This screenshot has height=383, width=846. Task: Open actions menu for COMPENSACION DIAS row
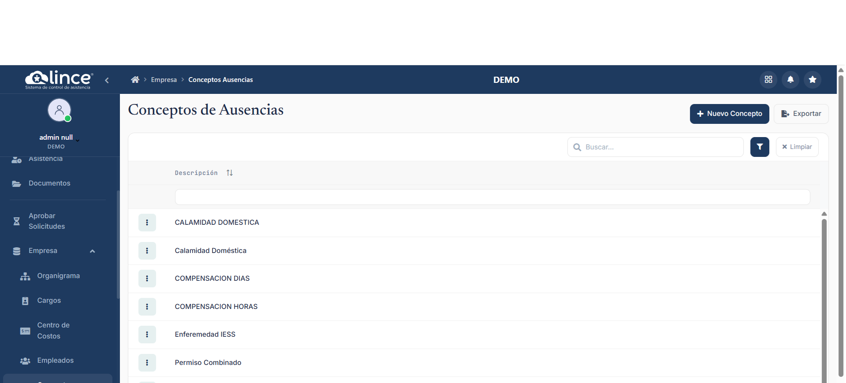tap(147, 279)
